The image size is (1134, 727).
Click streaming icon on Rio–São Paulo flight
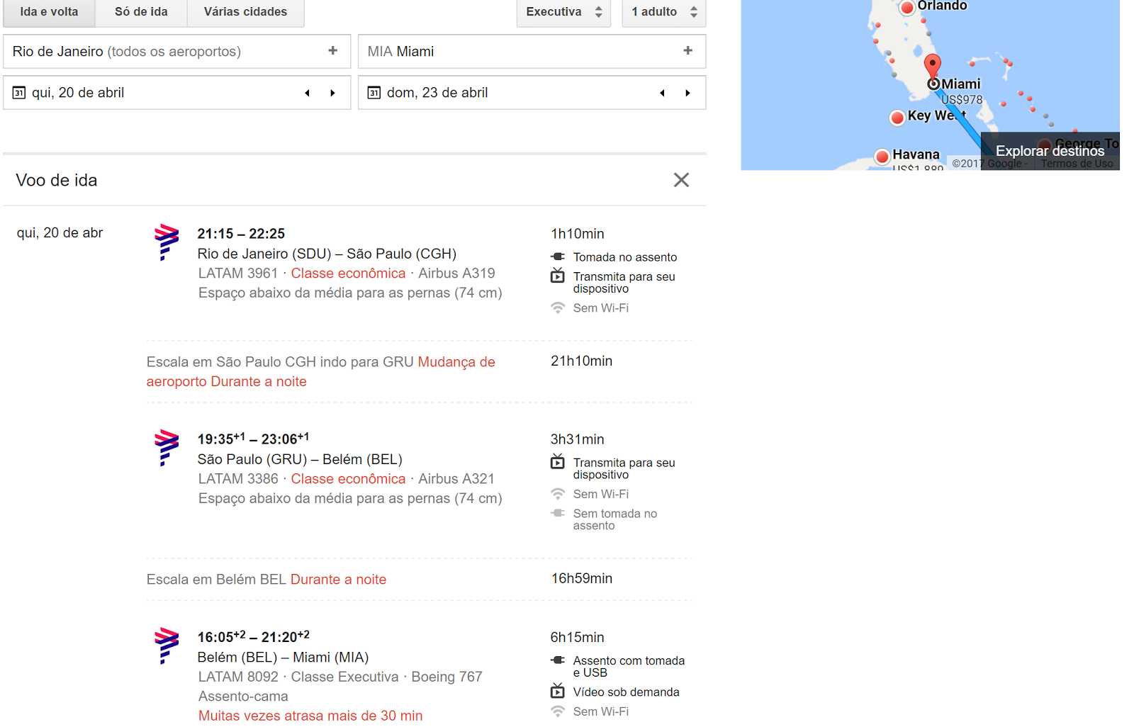pyautogui.click(x=558, y=276)
